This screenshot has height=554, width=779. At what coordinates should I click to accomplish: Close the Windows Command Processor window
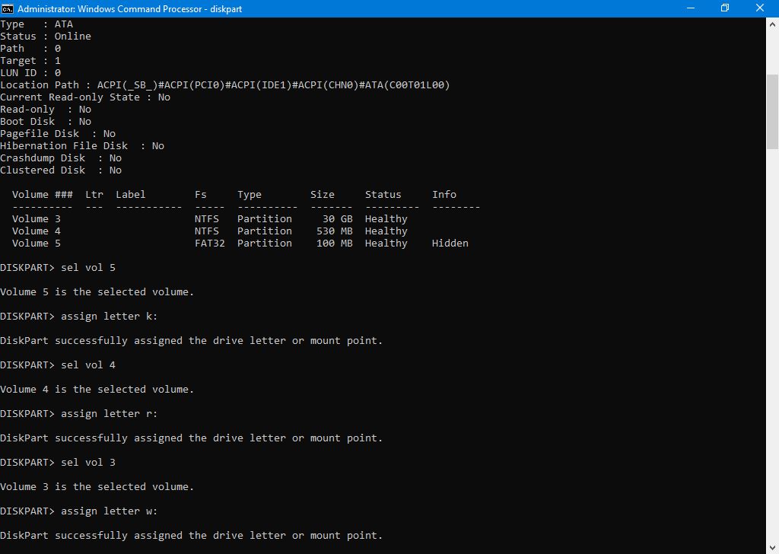[760, 8]
